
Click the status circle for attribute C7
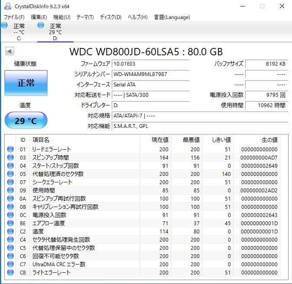pos(10,264)
